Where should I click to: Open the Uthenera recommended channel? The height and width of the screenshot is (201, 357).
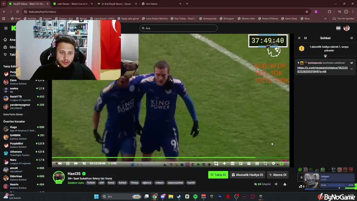(24, 153)
